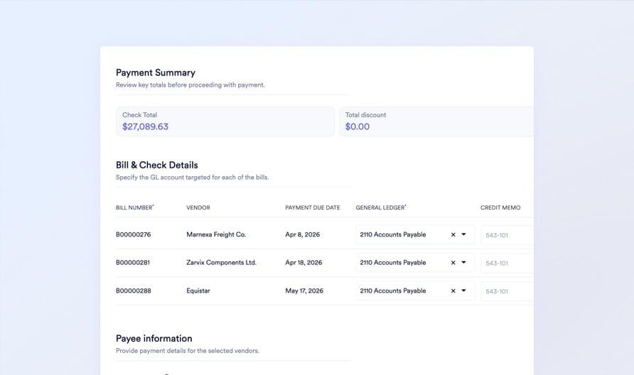
Task: Select 2110 Accounts Payable text in B00000281 row
Action: pos(392,263)
